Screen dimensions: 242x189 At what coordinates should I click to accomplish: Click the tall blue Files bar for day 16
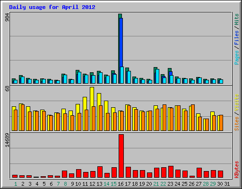121,43
